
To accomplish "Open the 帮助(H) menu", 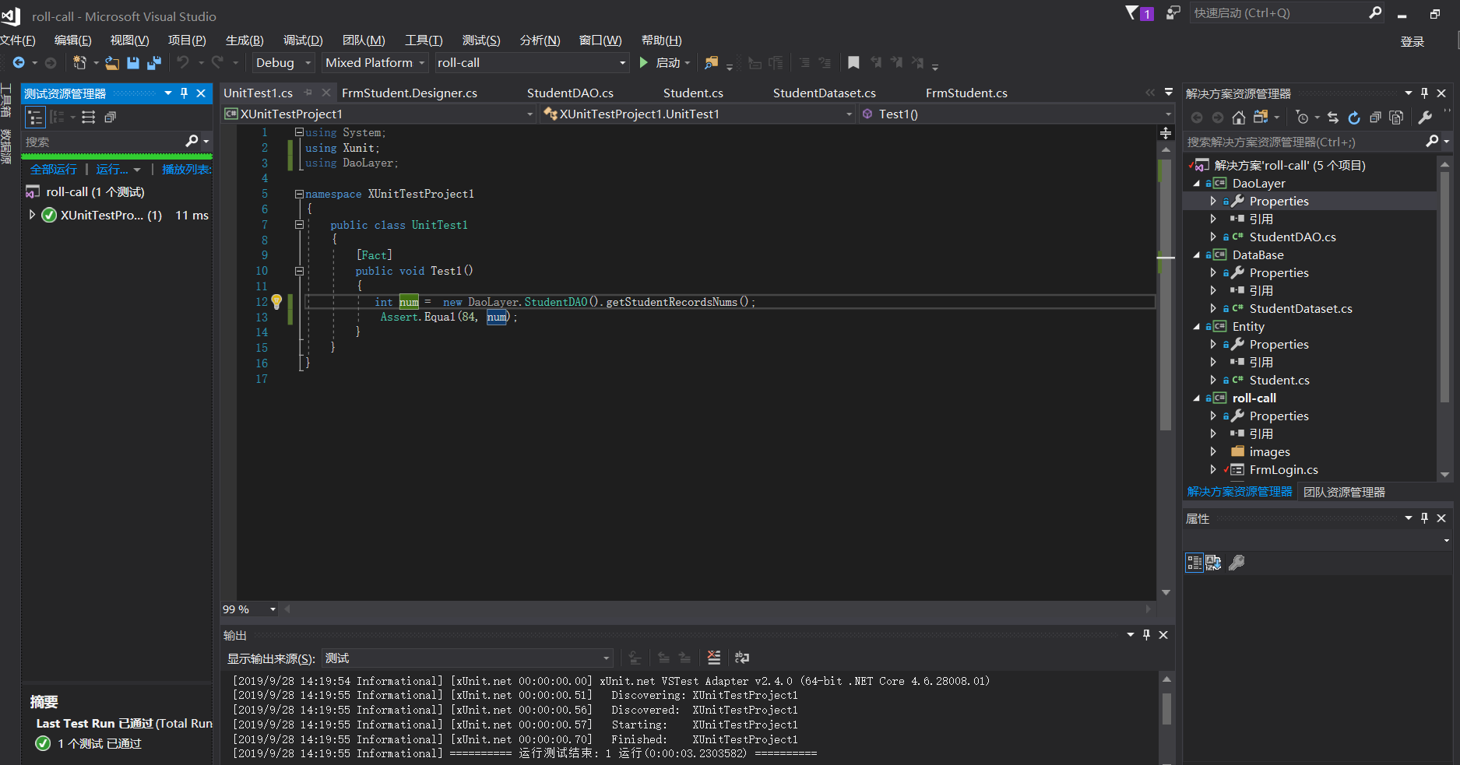I will pyautogui.click(x=661, y=40).
